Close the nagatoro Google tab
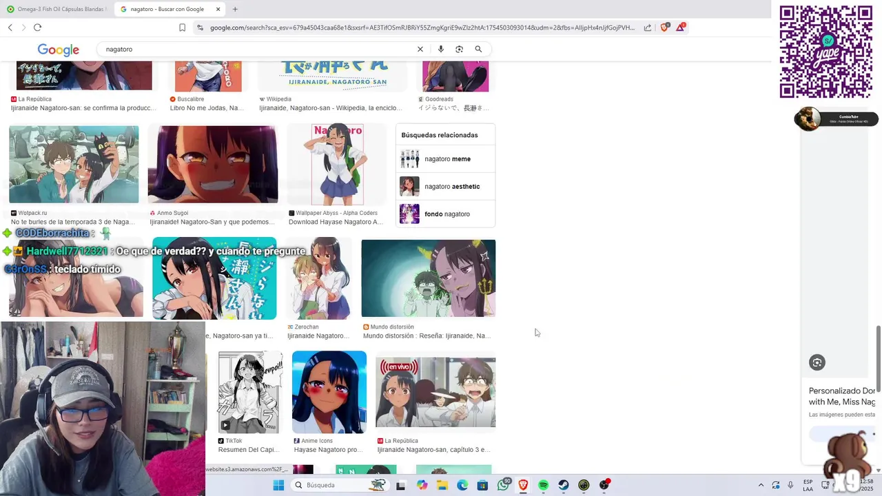Image resolution: width=882 pixels, height=496 pixels. pyautogui.click(x=218, y=9)
